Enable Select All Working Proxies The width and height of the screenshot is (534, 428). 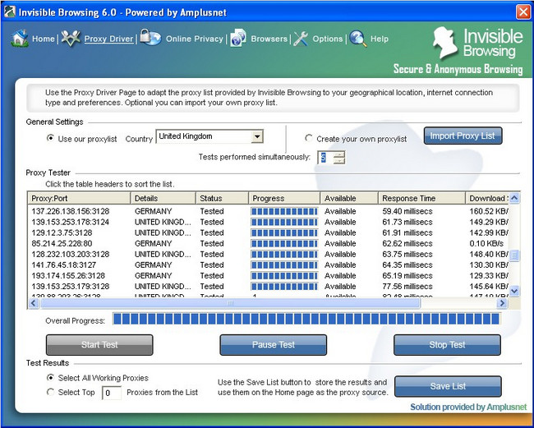click(52, 378)
